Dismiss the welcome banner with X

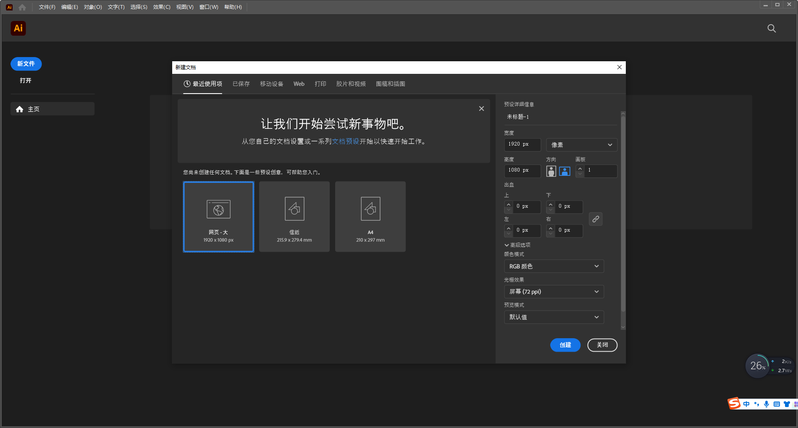pyautogui.click(x=481, y=109)
